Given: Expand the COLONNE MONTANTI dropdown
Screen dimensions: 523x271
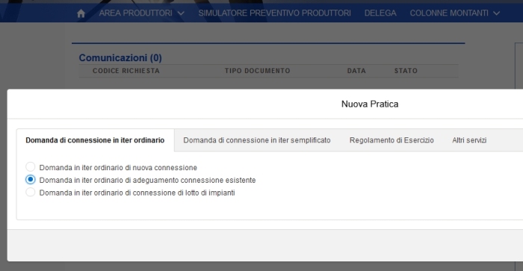Looking at the screenshot, I should (x=454, y=13).
